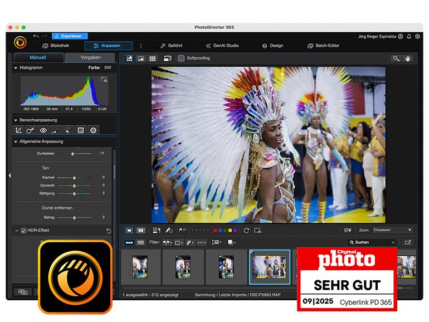
Task: Select the radial filter circle tool
Action: pos(93,130)
